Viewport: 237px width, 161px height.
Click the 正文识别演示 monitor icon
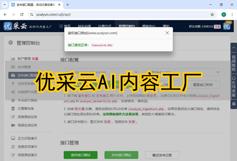[13, 138]
